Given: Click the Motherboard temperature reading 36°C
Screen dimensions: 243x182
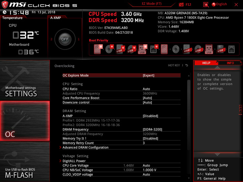Looking at the screenshot, I should tap(28, 52).
